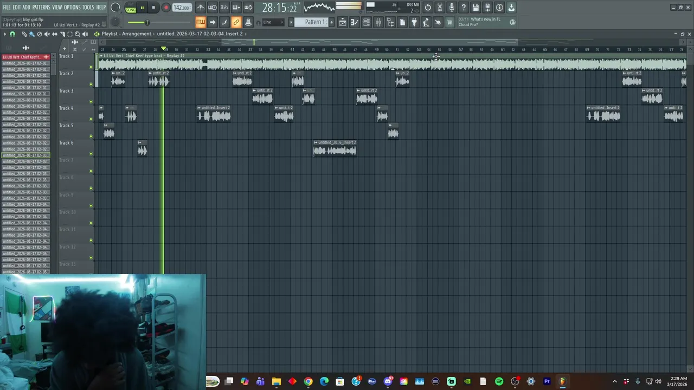Open Playlist - Arrangement breadcrumb

click(126, 34)
